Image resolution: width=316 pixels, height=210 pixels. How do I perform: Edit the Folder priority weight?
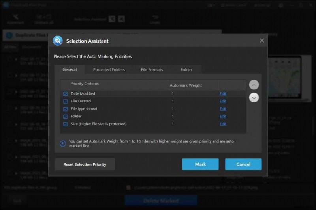(x=223, y=116)
